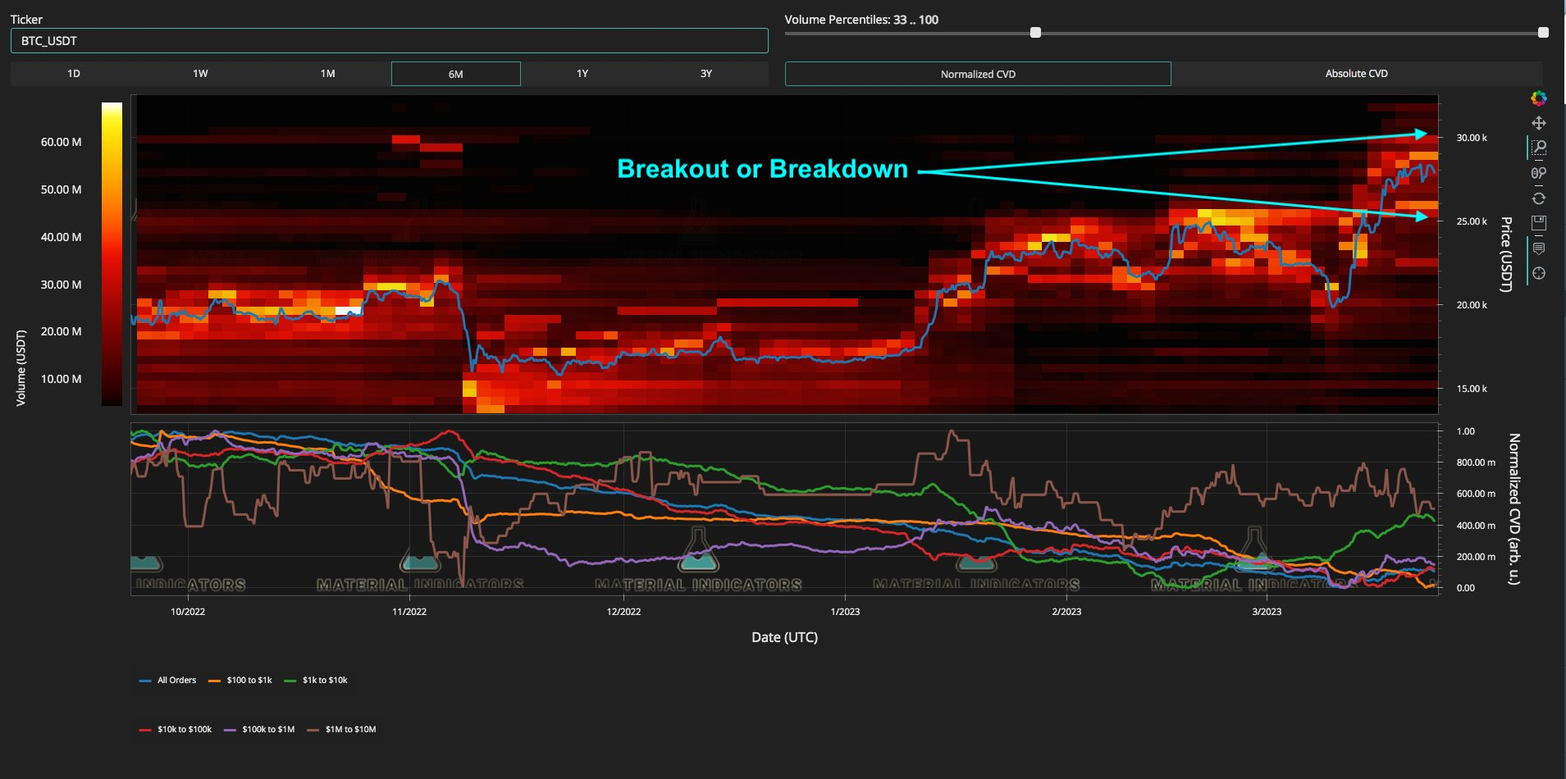Viewport: 1566px width, 779px height.
Task: Click the 2/2023 date axis label
Action: click(x=1066, y=612)
